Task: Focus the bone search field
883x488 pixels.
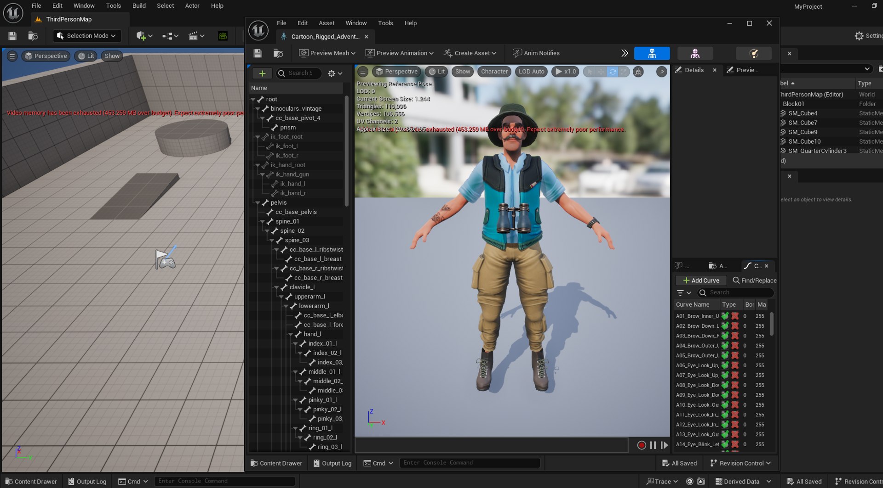Action: click(299, 73)
